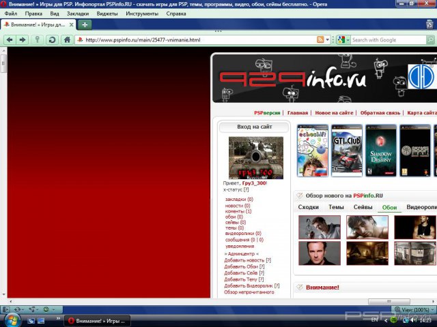Select the Сейвы tab
437x327 pixels.
point(363,207)
